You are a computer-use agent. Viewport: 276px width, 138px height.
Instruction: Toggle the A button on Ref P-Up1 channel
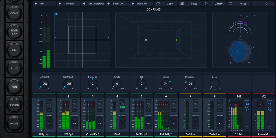coord(148,110)
